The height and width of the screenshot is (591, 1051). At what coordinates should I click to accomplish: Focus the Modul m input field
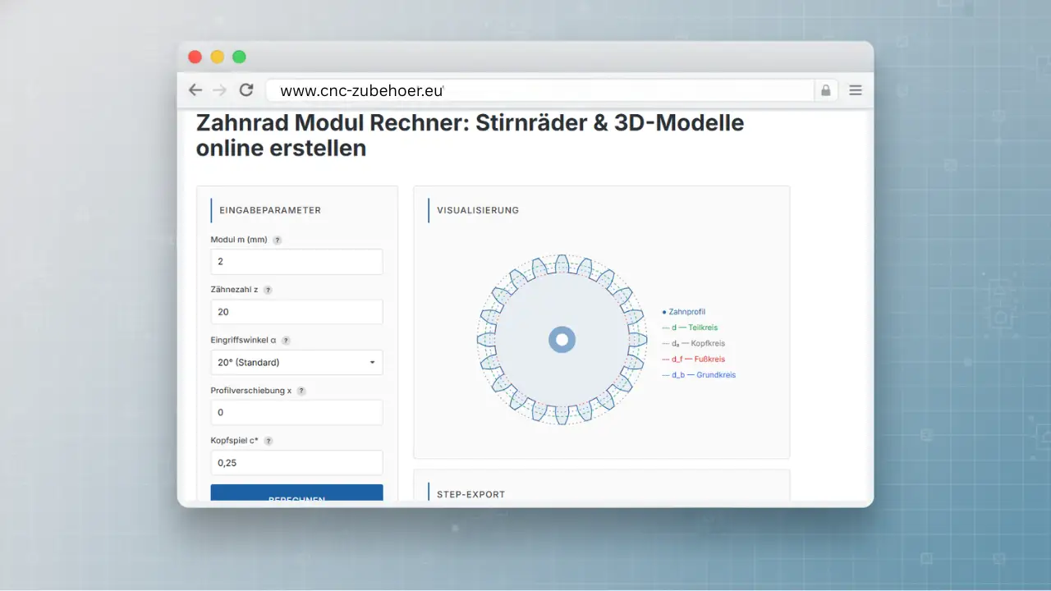pos(296,262)
